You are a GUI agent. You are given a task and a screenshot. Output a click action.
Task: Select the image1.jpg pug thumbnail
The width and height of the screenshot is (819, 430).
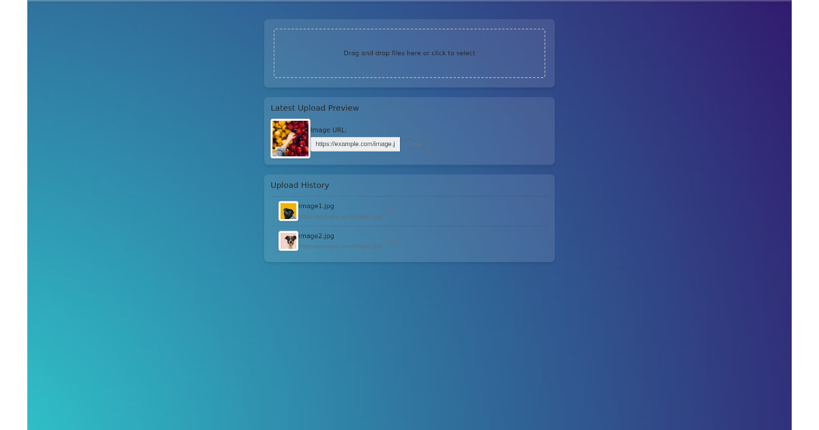pos(289,210)
